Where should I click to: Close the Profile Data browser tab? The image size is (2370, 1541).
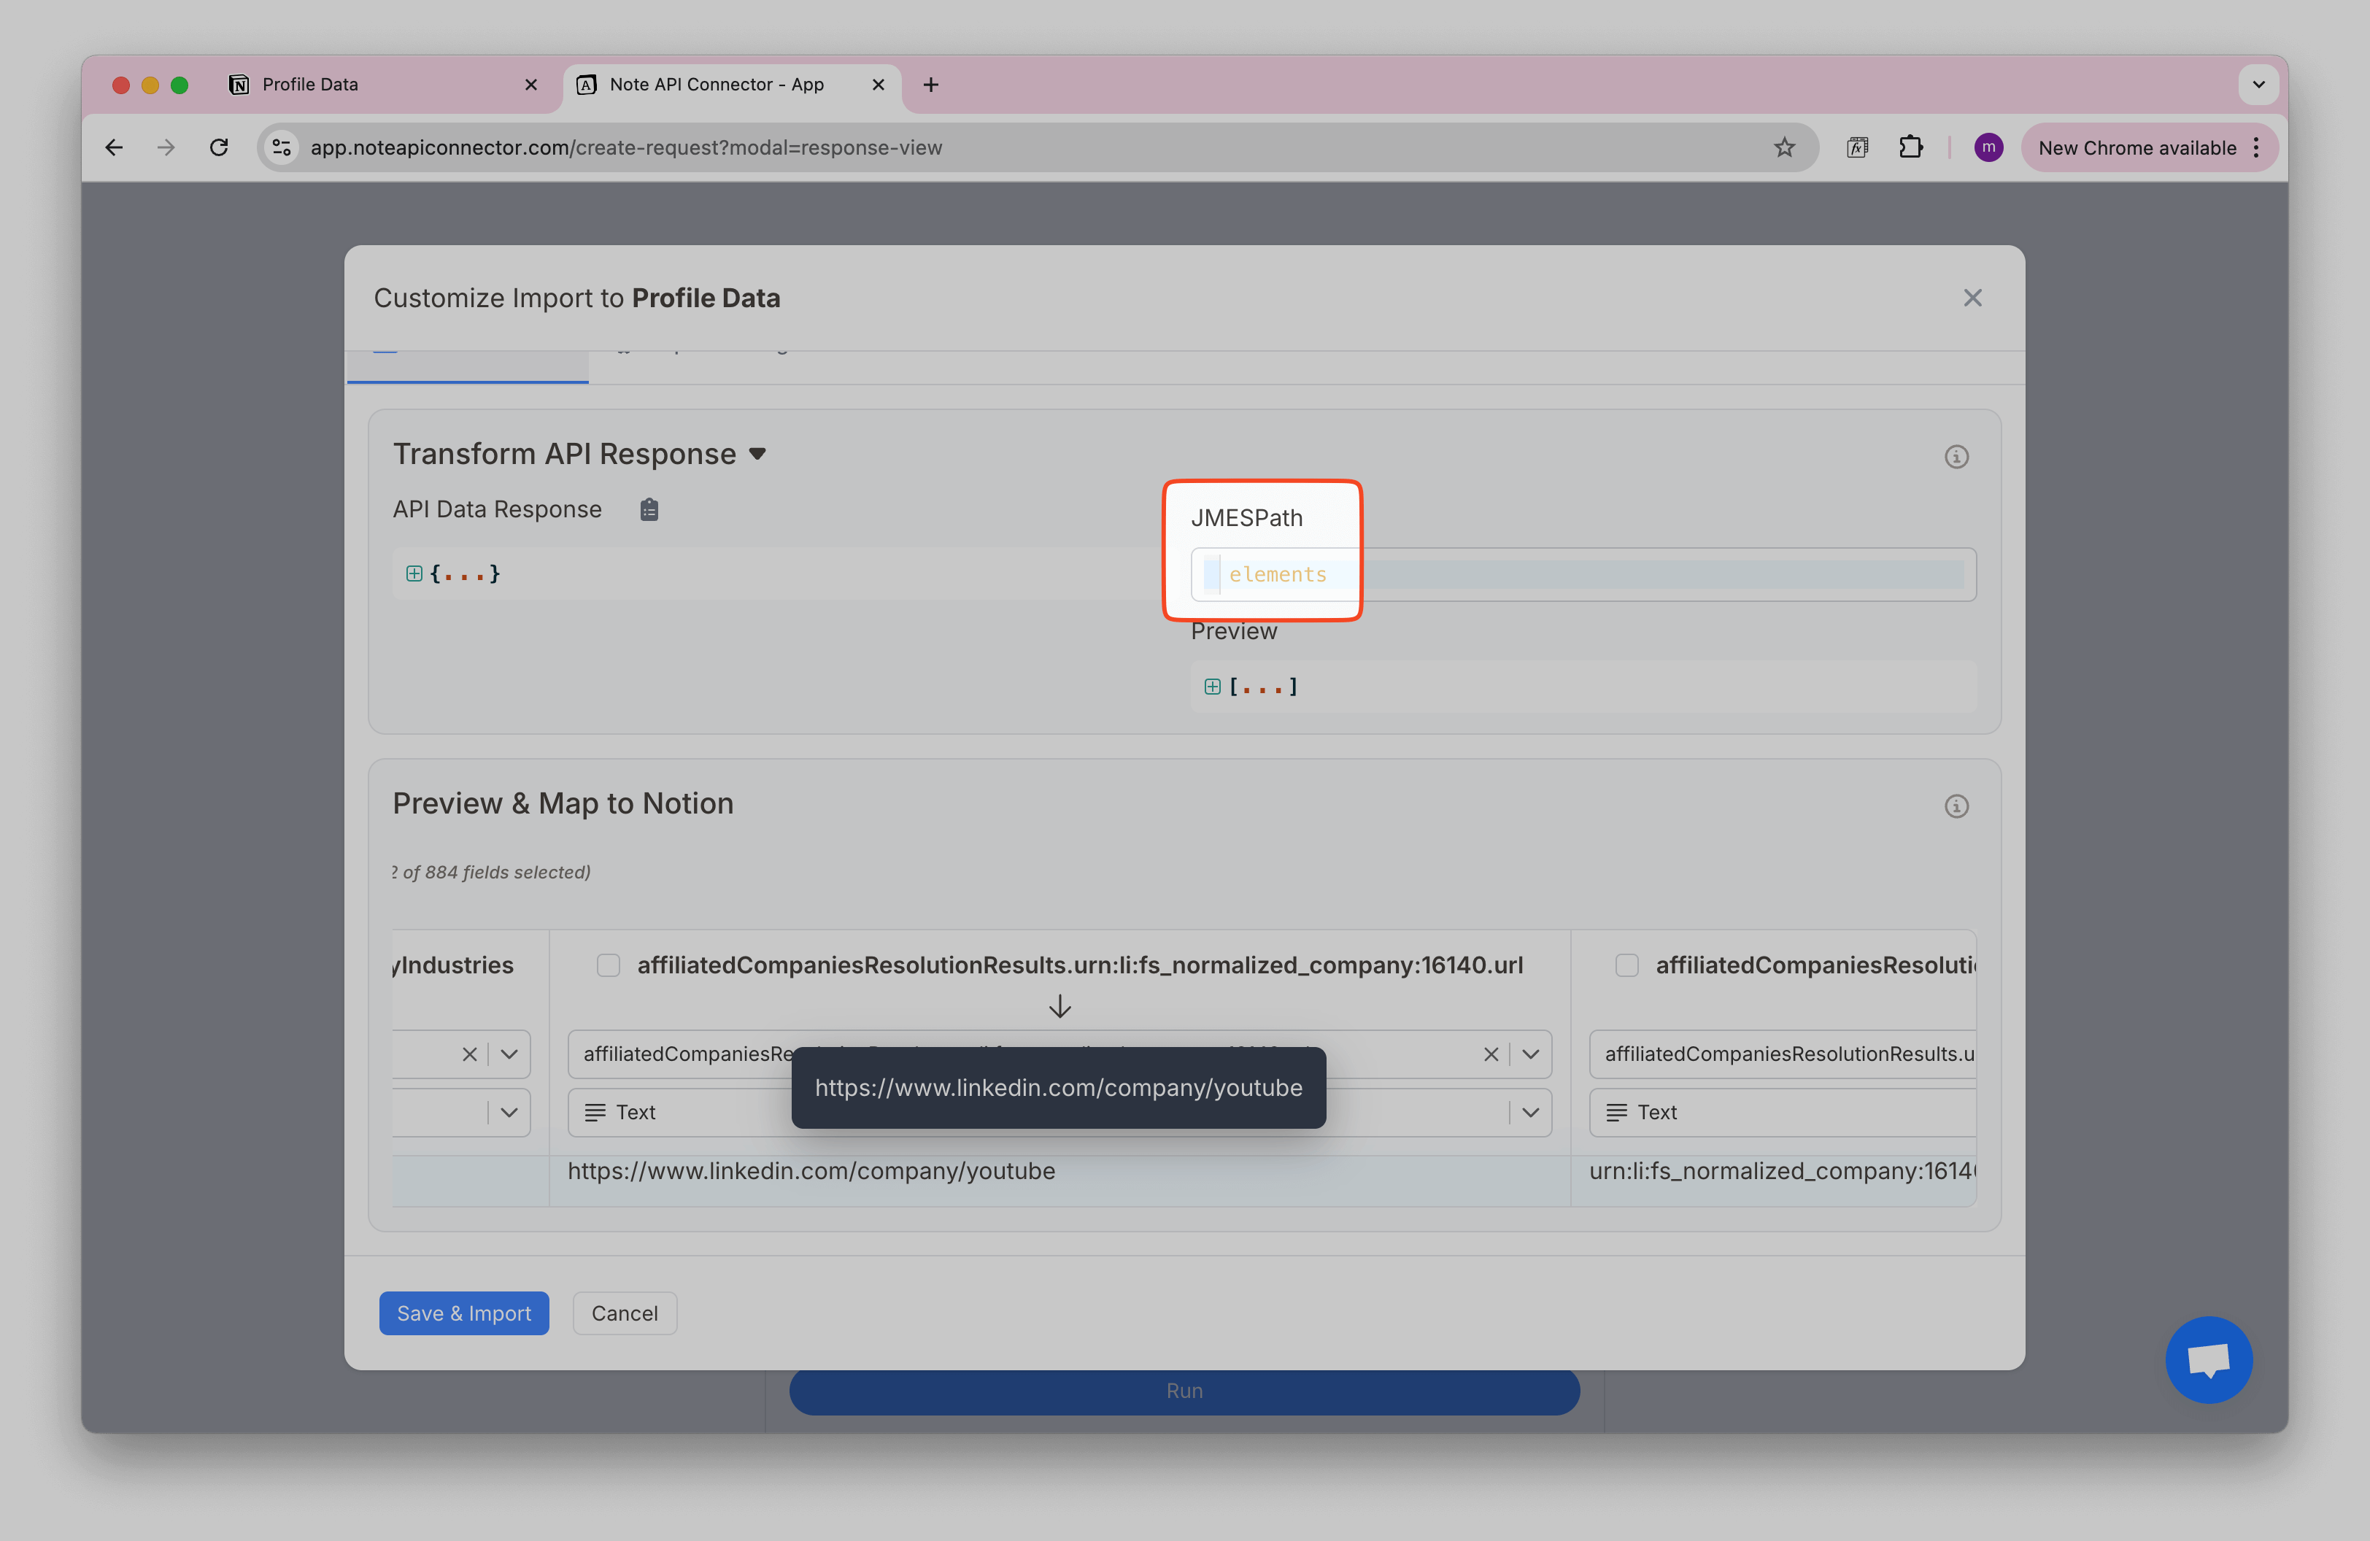530,85
